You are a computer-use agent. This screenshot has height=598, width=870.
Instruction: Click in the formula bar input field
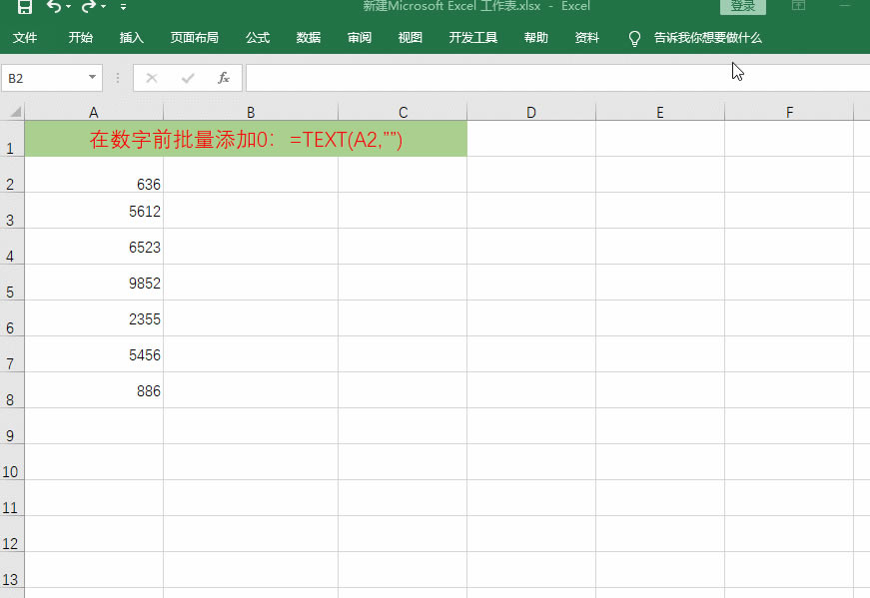pyautogui.click(x=549, y=78)
